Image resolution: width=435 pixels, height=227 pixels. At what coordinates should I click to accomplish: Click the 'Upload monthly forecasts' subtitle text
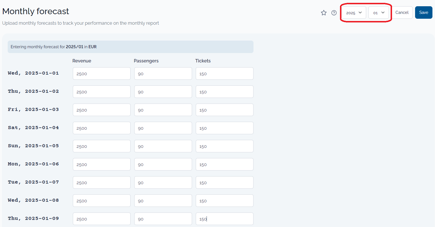[81, 23]
